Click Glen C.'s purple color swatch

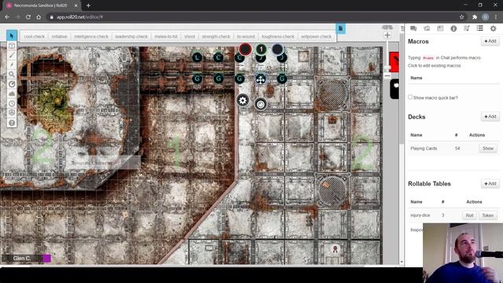[47, 259]
